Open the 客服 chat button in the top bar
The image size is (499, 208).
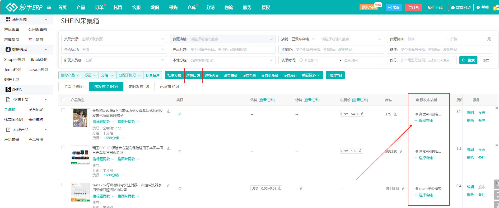[x=394, y=7]
